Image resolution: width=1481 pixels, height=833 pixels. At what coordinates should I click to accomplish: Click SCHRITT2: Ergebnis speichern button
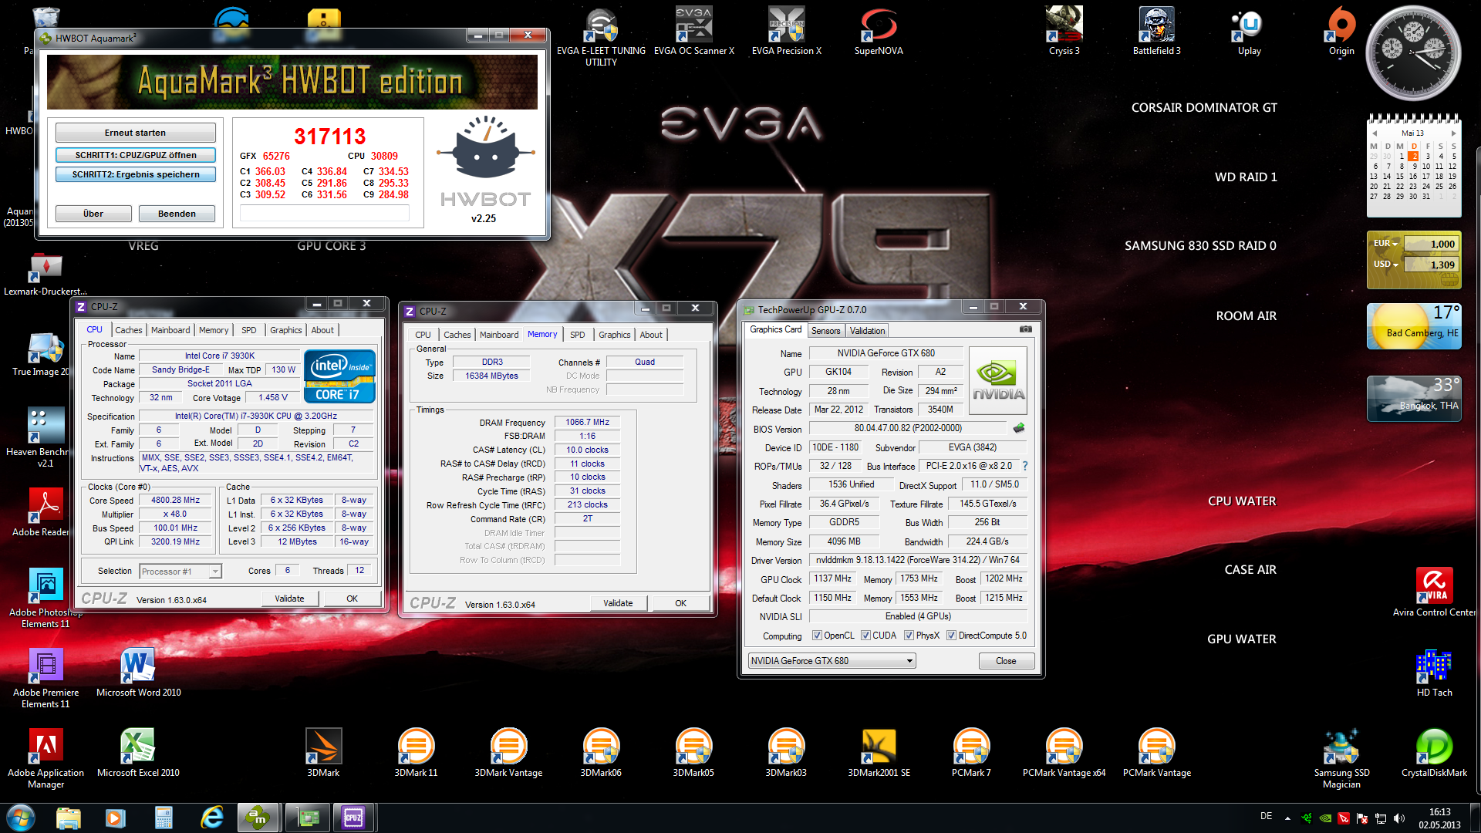click(x=136, y=174)
